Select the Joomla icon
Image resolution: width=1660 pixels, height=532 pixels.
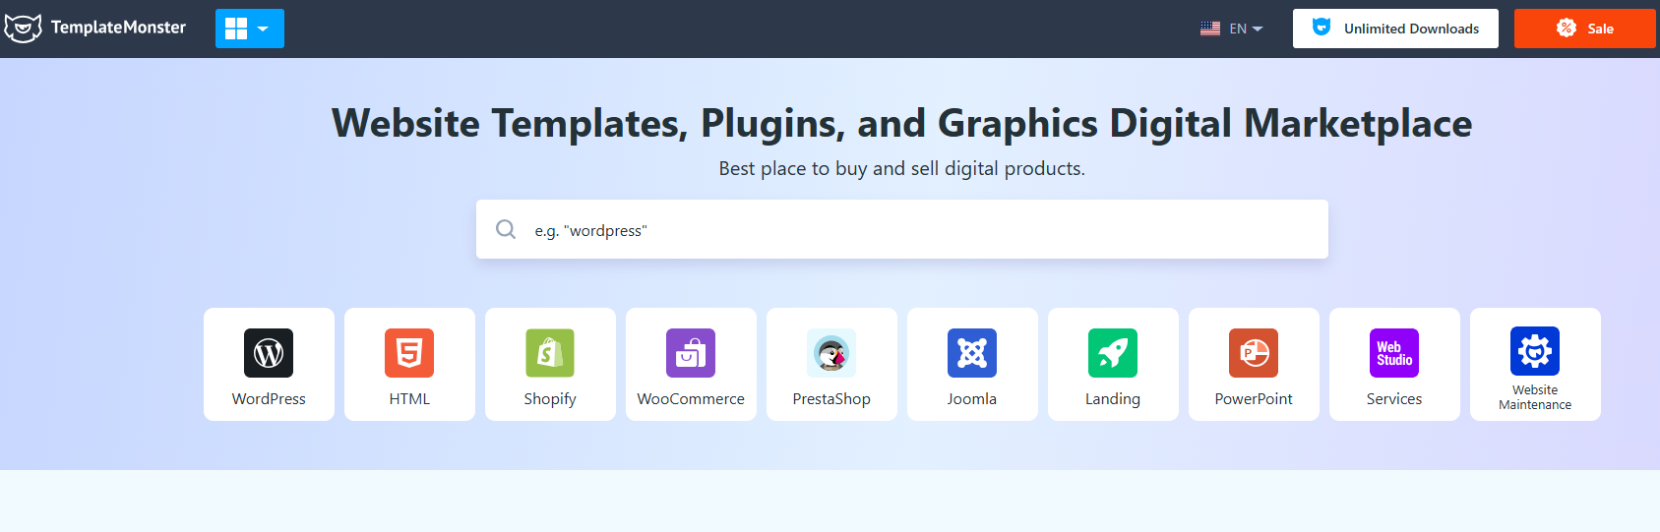coord(972,353)
